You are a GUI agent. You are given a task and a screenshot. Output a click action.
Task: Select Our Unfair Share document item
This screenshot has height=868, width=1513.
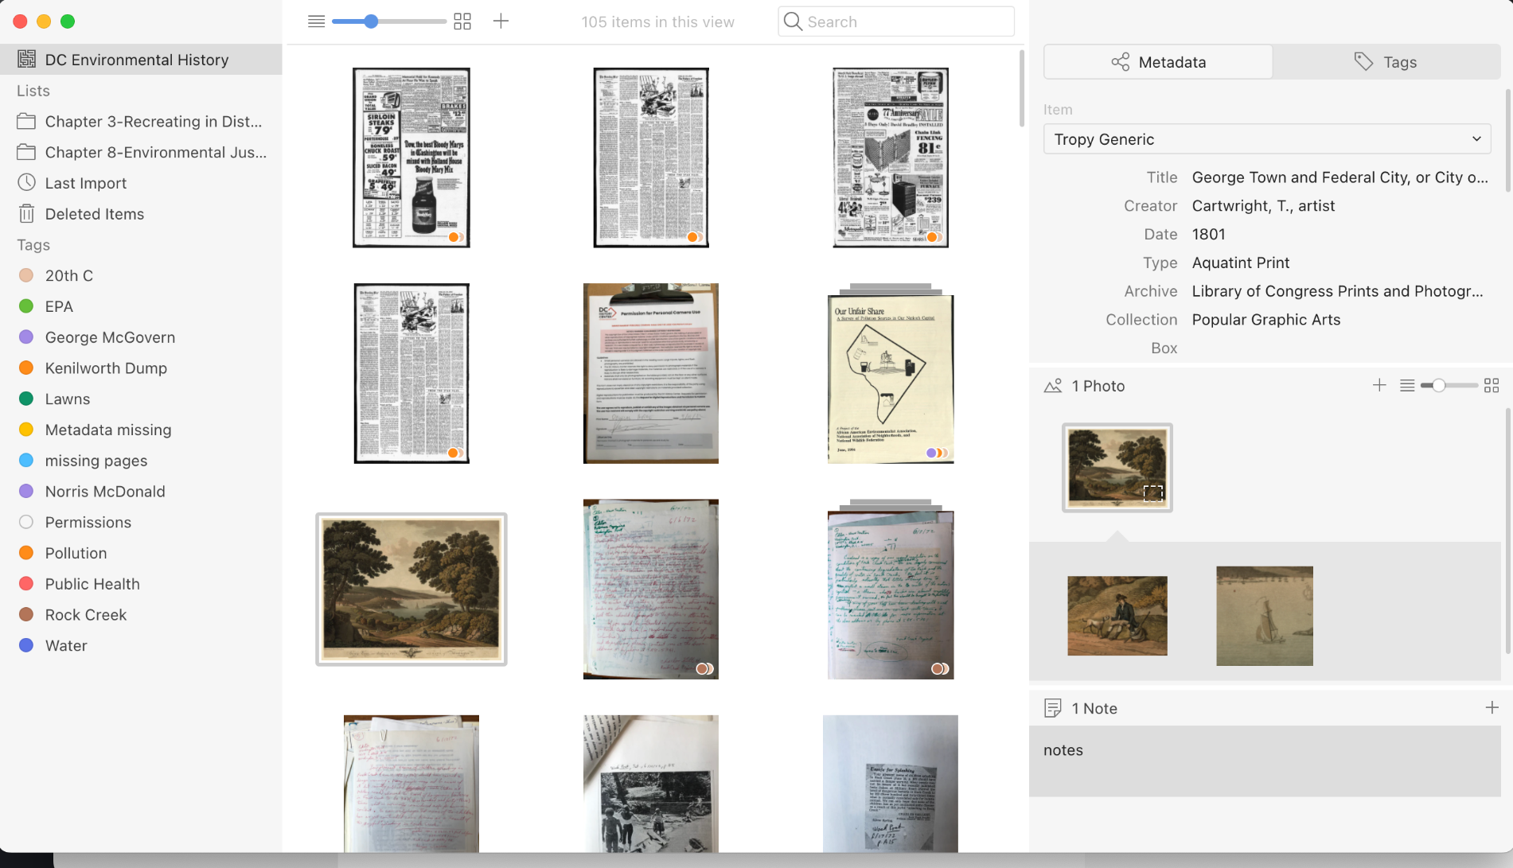[891, 374]
